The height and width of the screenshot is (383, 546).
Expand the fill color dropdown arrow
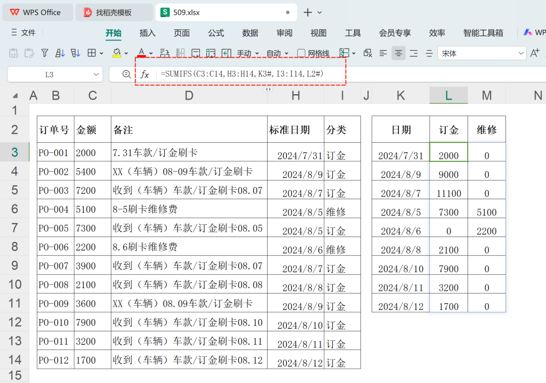click(x=126, y=54)
